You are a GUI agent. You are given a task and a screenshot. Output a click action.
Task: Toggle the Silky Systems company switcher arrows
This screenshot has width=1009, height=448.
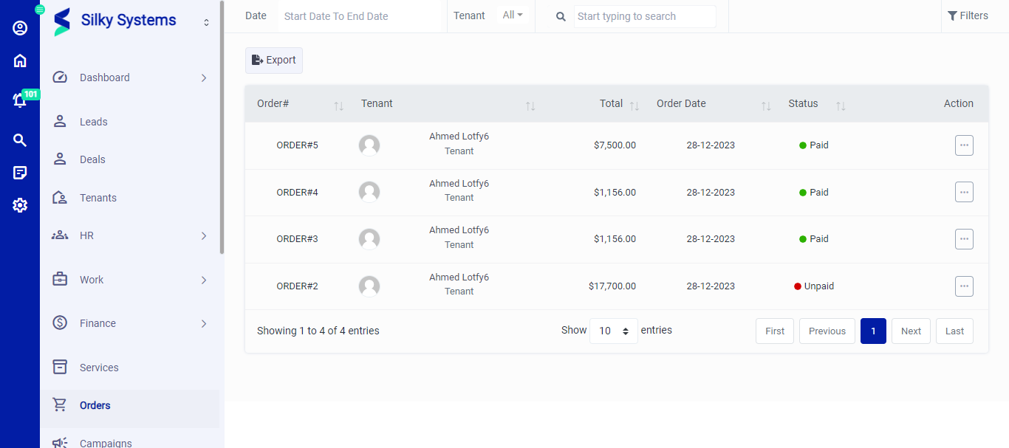click(206, 23)
